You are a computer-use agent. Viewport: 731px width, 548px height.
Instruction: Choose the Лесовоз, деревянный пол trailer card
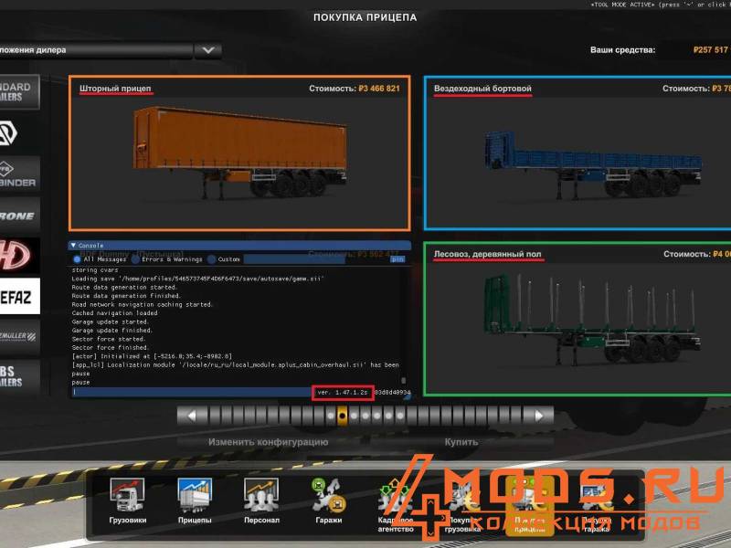click(577, 319)
